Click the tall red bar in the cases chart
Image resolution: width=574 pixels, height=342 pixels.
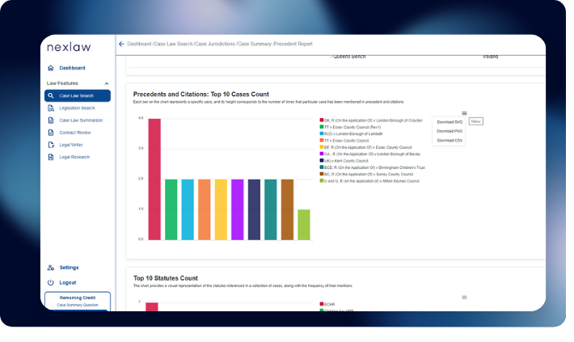point(154,179)
